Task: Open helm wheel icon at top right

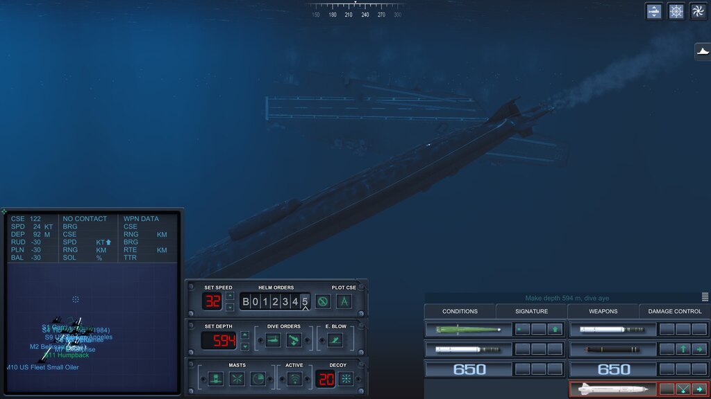Action: tap(676, 11)
